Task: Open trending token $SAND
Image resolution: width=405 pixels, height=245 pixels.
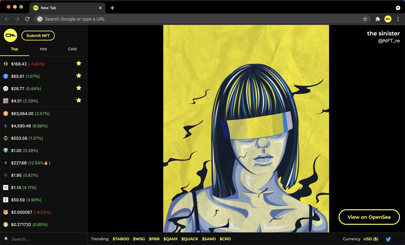Action: coord(209,239)
